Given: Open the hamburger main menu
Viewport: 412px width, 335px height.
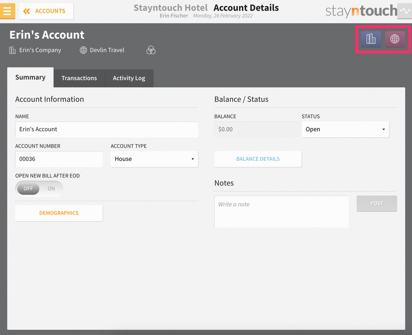Looking at the screenshot, I should click(7, 11).
